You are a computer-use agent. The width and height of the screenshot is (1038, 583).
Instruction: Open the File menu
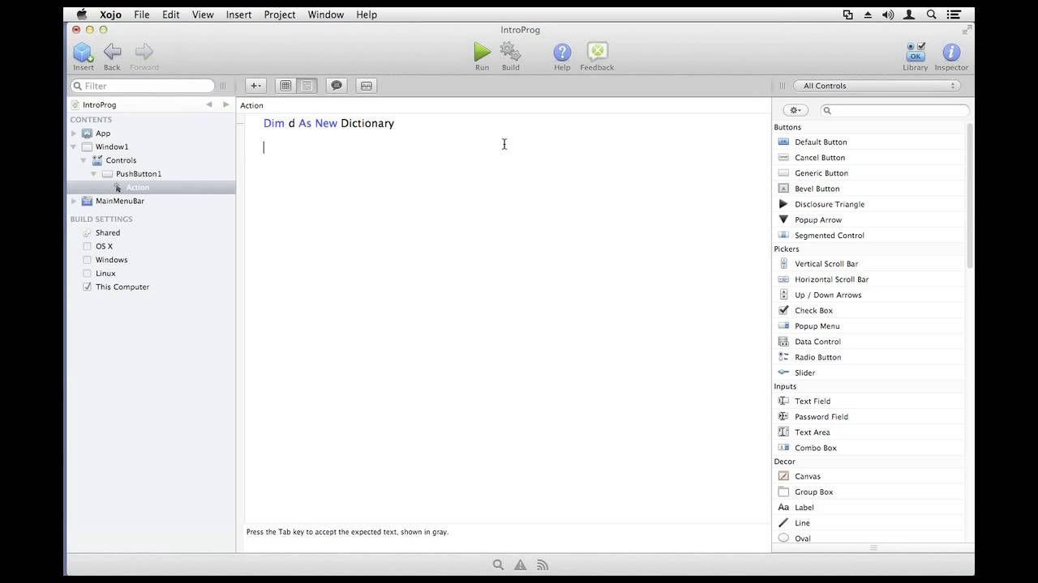[x=141, y=15]
